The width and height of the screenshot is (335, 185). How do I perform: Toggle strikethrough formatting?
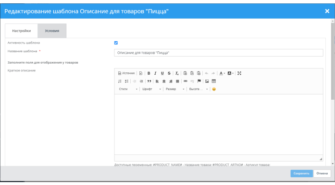(x=169, y=73)
